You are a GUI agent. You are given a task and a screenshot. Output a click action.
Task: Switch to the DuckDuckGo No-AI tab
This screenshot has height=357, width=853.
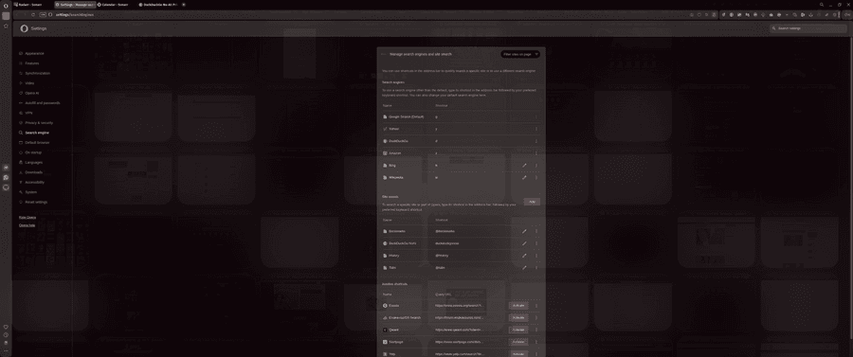point(158,5)
